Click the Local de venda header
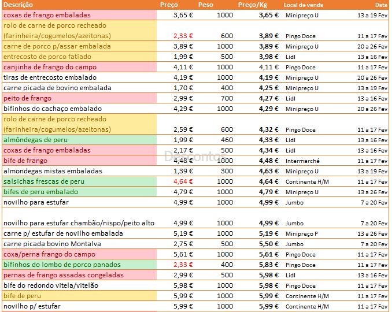392x312 pixels. tap(303, 5)
